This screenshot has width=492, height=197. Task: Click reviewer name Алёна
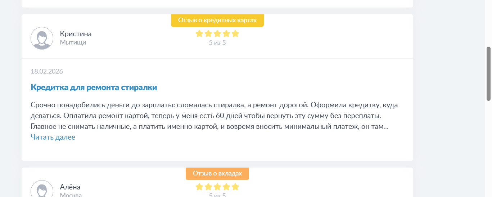pyautogui.click(x=70, y=187)
